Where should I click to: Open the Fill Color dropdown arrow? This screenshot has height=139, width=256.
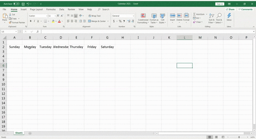pos(56,21)
